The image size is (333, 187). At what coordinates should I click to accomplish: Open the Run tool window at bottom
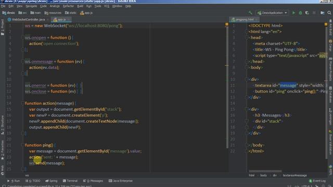tap(14, 181)
